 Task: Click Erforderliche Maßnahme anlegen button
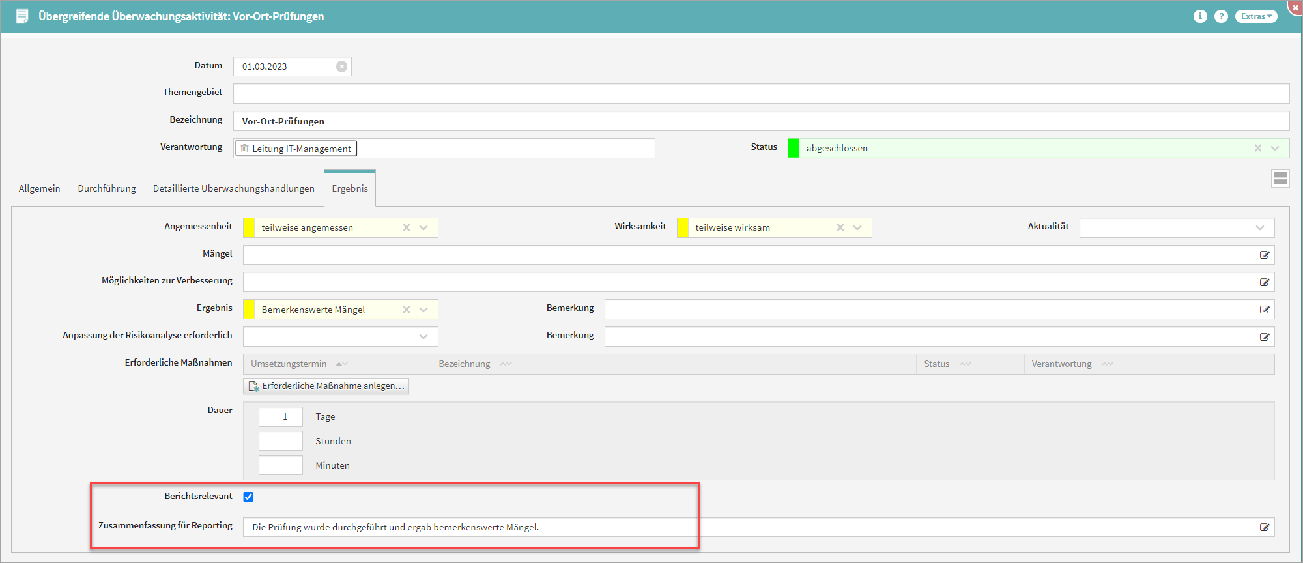(x=326, y=386)
